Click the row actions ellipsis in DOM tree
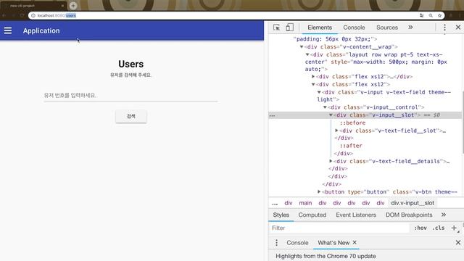This screenshot has height=261, width=464. point(273,115)
